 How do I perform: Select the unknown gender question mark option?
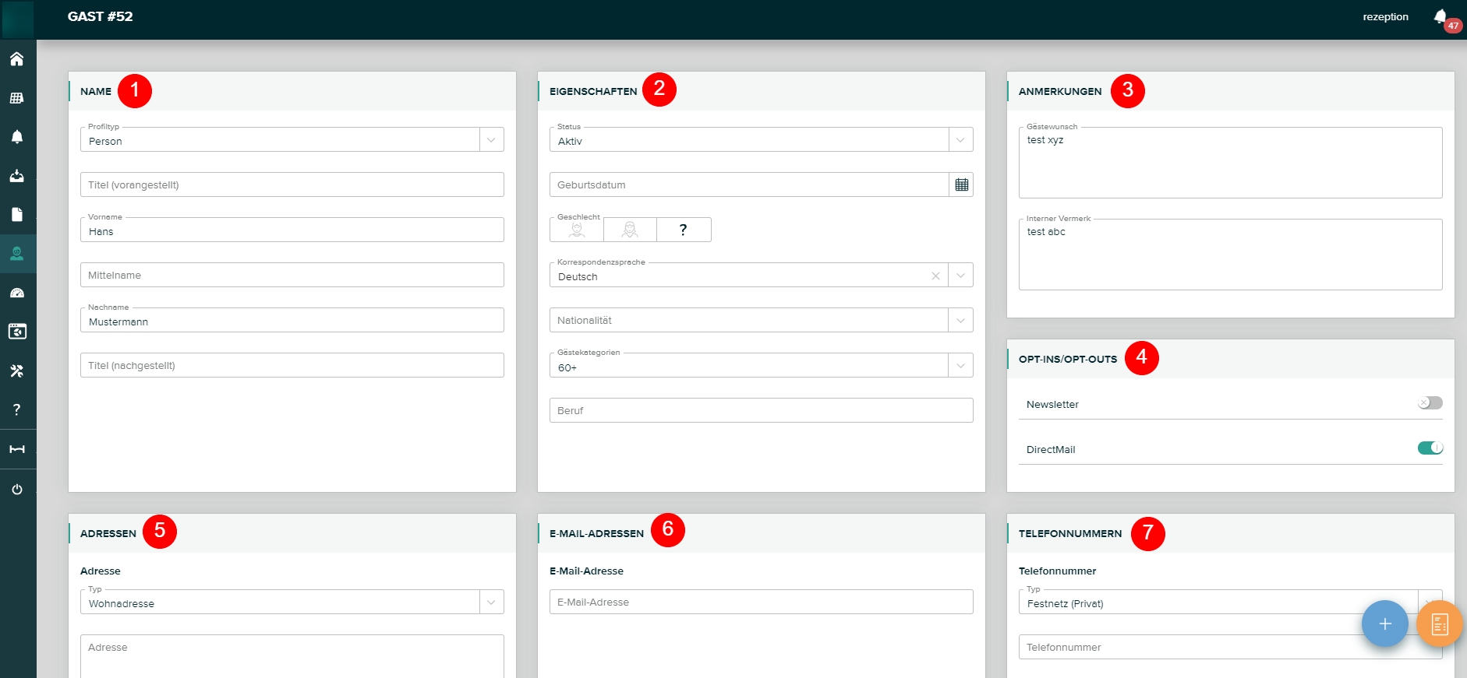pos(683,230)
